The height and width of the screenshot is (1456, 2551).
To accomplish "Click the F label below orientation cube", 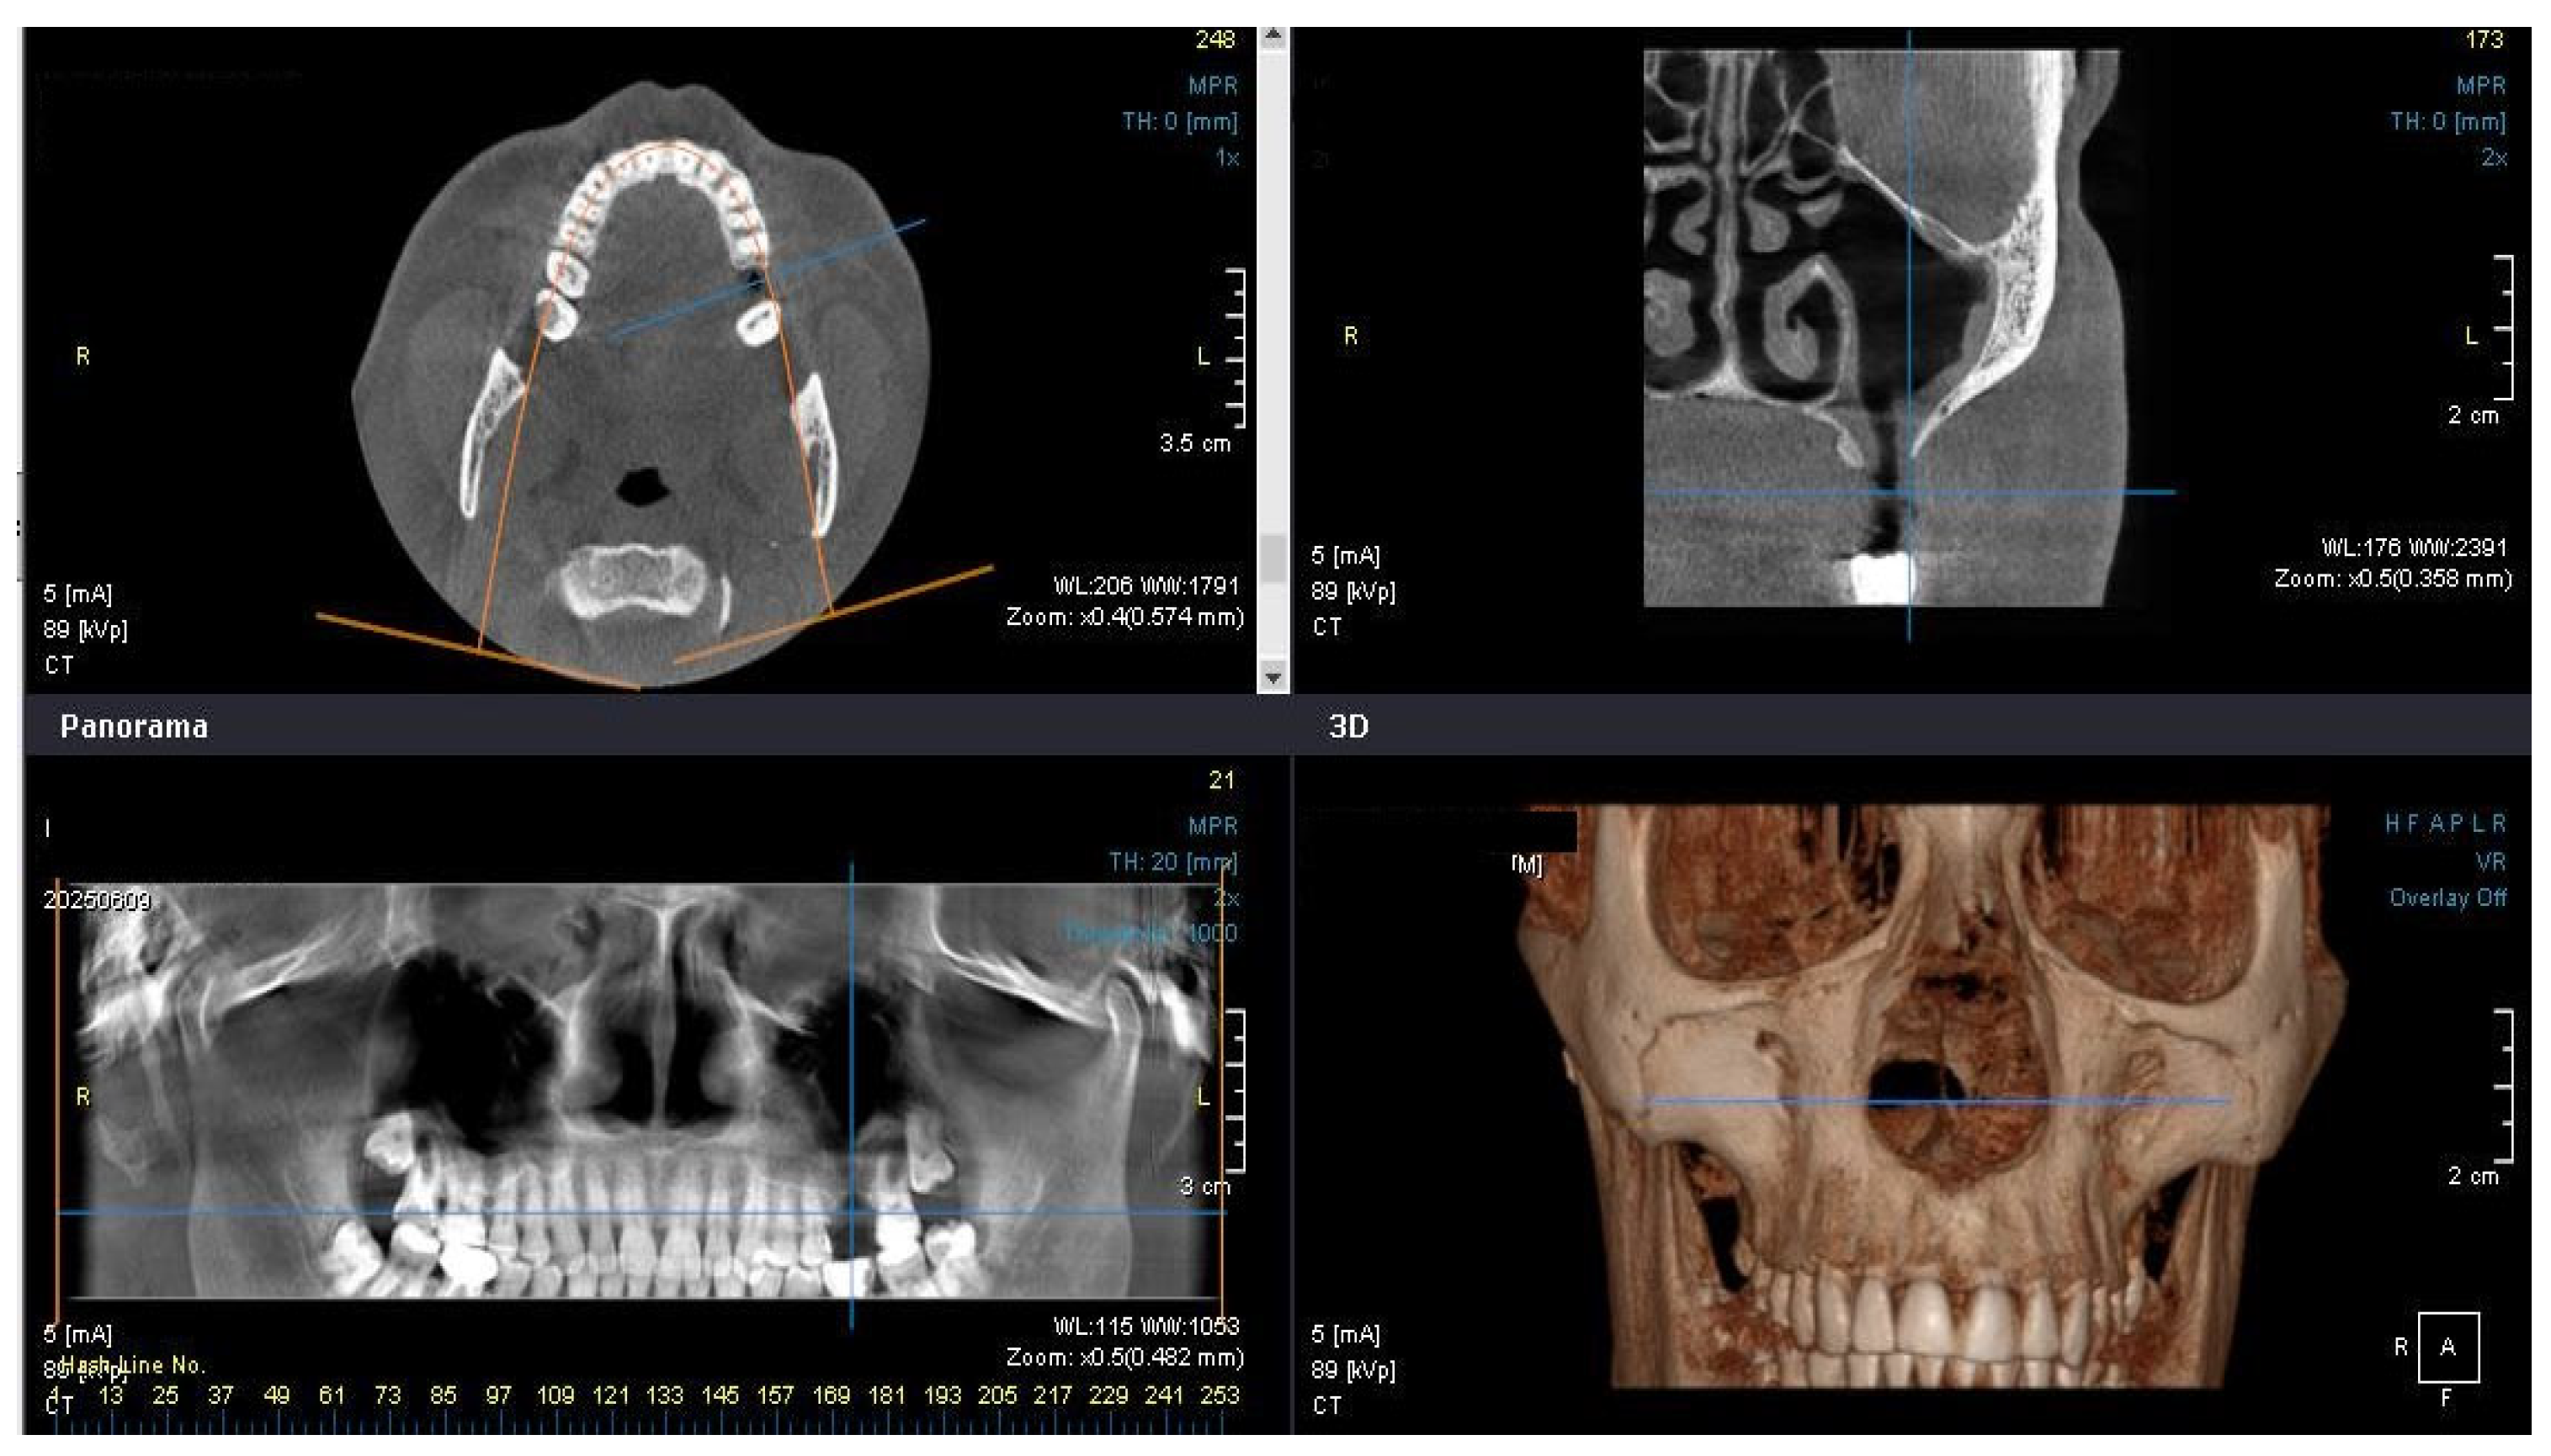I will pyautogui.click(x=2447, y=1398).
